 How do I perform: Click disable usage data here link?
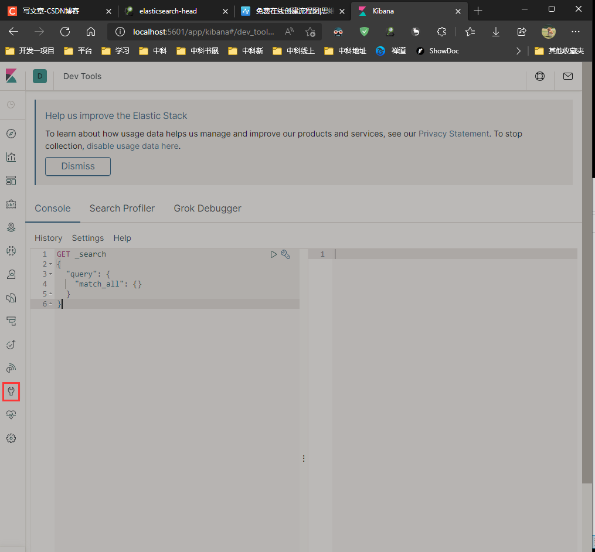[132, 146]
